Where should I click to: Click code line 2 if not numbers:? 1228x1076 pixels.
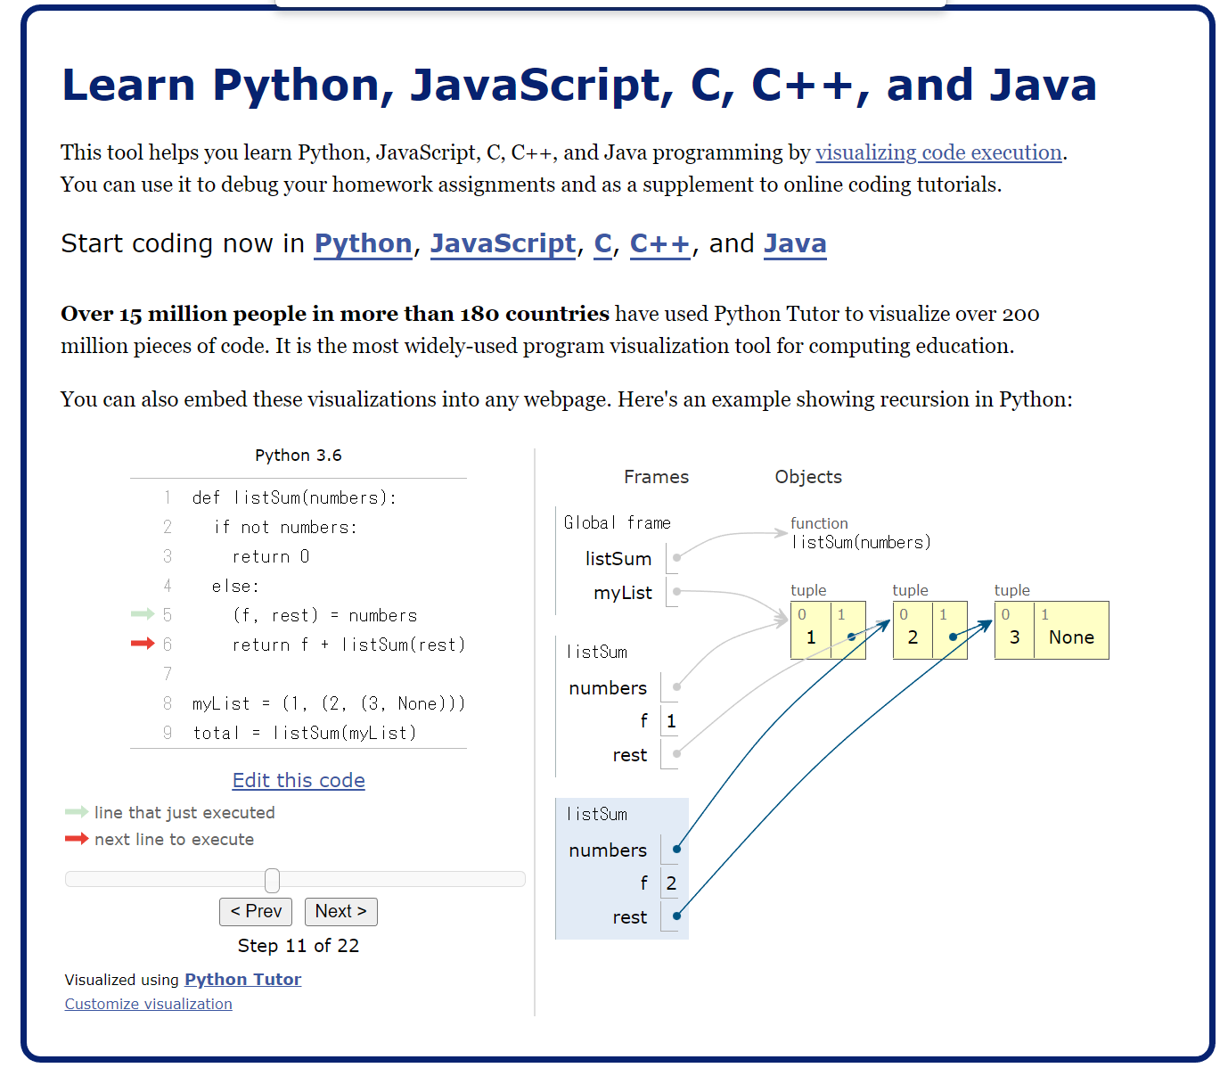pyautogui.click(x=285, y=527)
